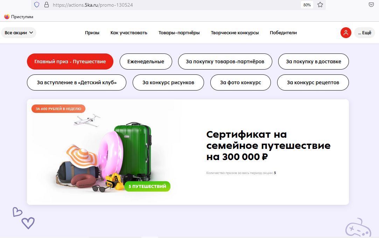Screen dimensions: 379x238
Task: Navigate to Творческие конкурсы
Action: coord(234,33)
